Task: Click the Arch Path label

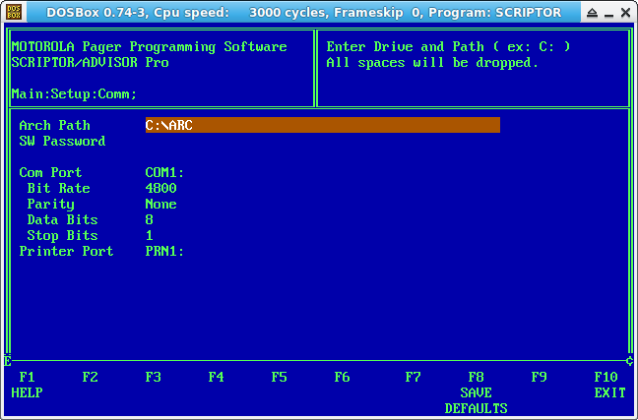Action: 54,125
